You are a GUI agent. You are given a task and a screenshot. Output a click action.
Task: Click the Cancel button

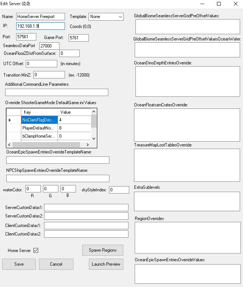click(56, 264)
